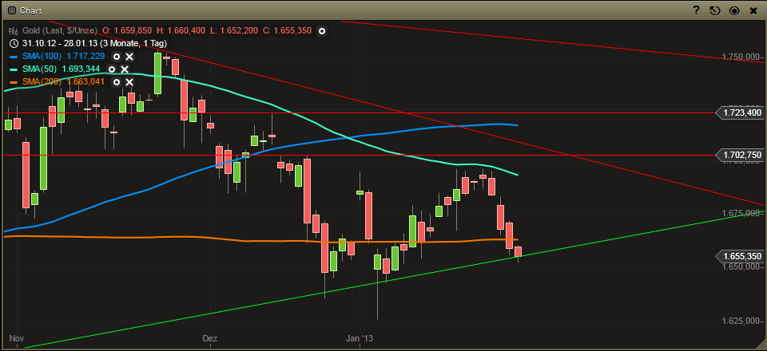The width and height of the screenshot is (767, 351).
Task: Open settings circle icon for SMA(200)
Action: (117, 81)
